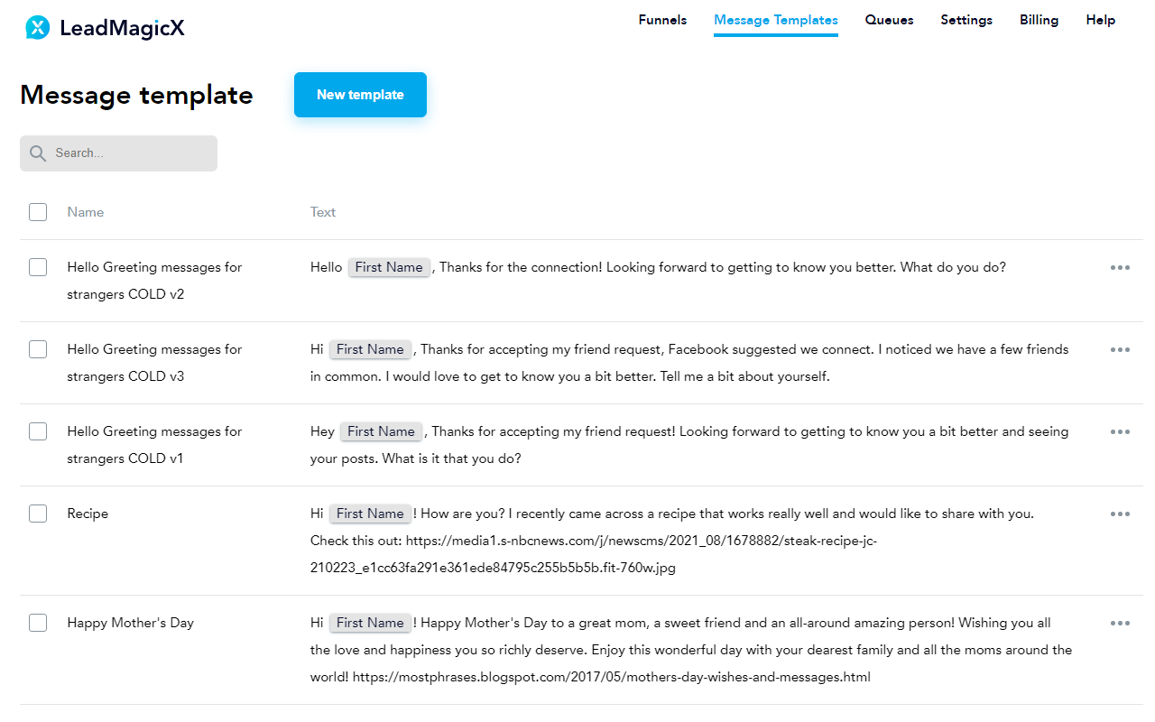Image resolution: width=1155 pixels, height=722 pixels.
Task: Open options menu for COLD v1 template
Action: click(1120, 432)
